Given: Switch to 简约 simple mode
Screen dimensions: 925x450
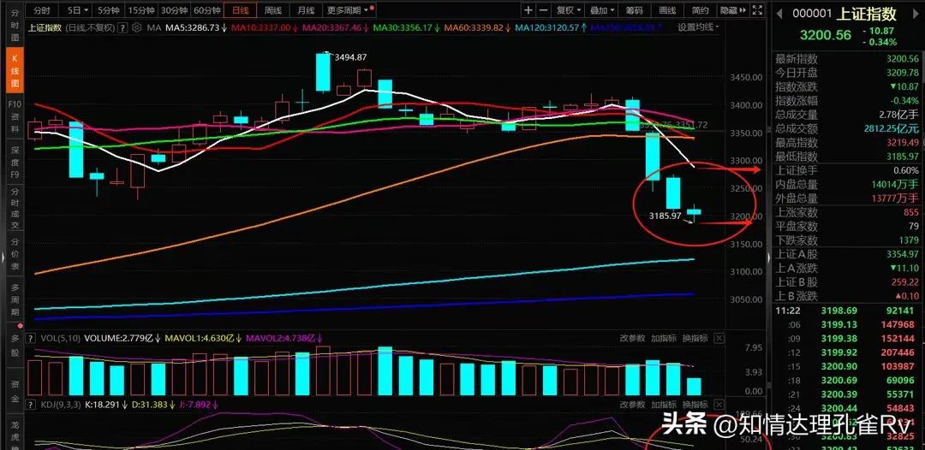Looking at the screenshot, I should pyautogui.click(x=701, y=10).
